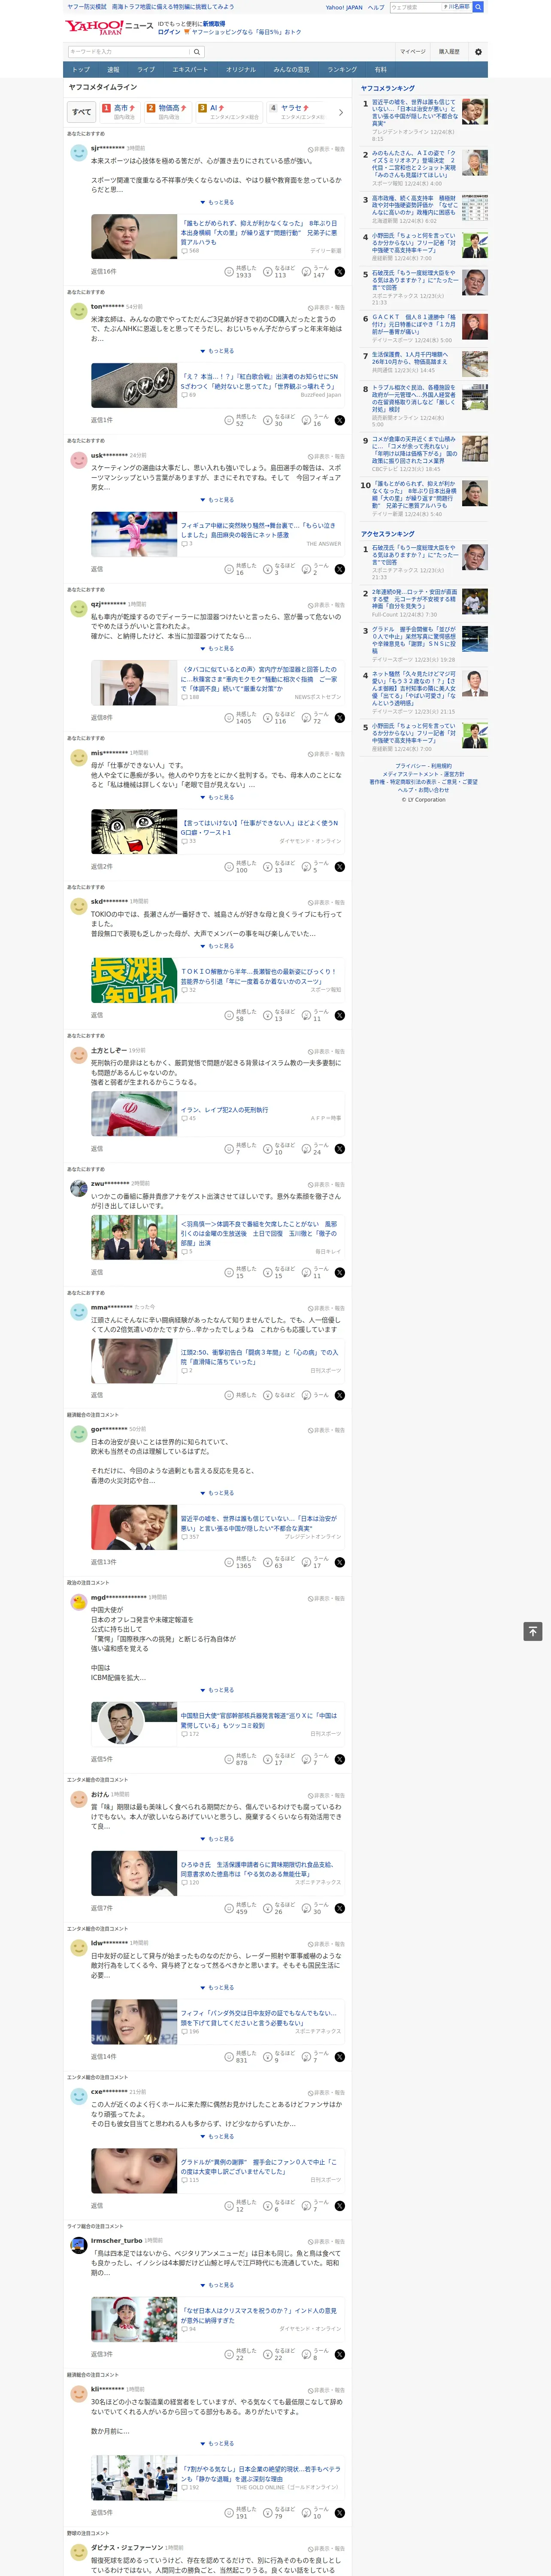
Task: Select the 高市 trending topic tab
Action: click(120, 112)
